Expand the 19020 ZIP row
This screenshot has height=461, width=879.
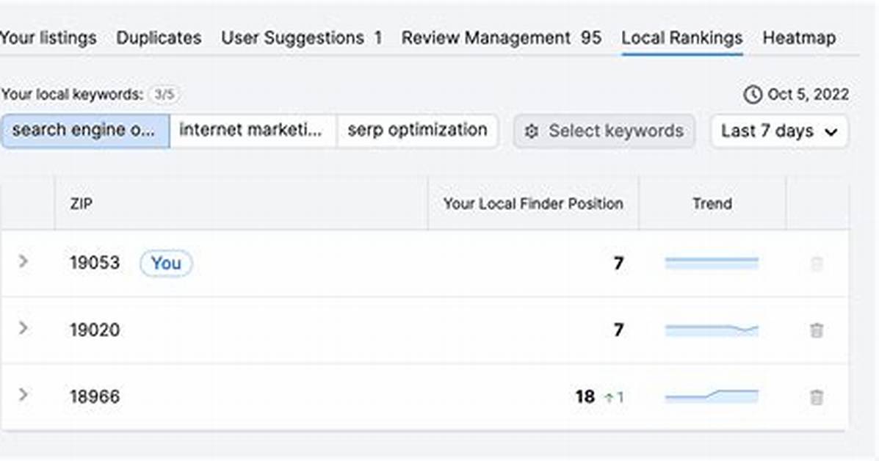click(x=23, y=327)
